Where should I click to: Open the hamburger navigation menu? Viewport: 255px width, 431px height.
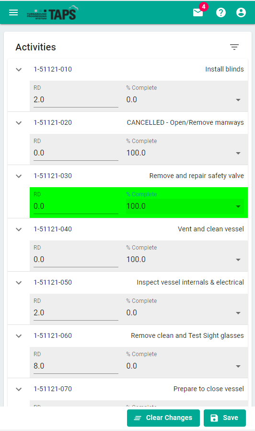coord(13,12)
